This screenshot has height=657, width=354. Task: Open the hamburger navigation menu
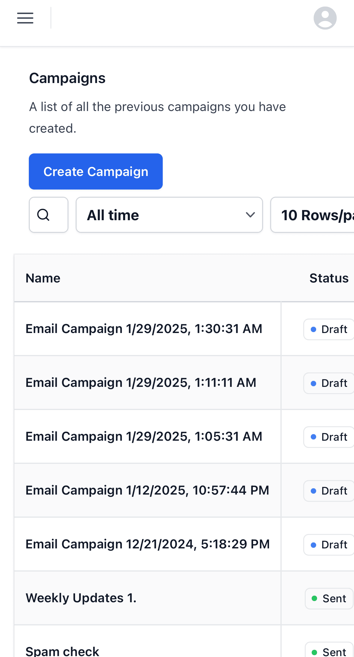25,18
